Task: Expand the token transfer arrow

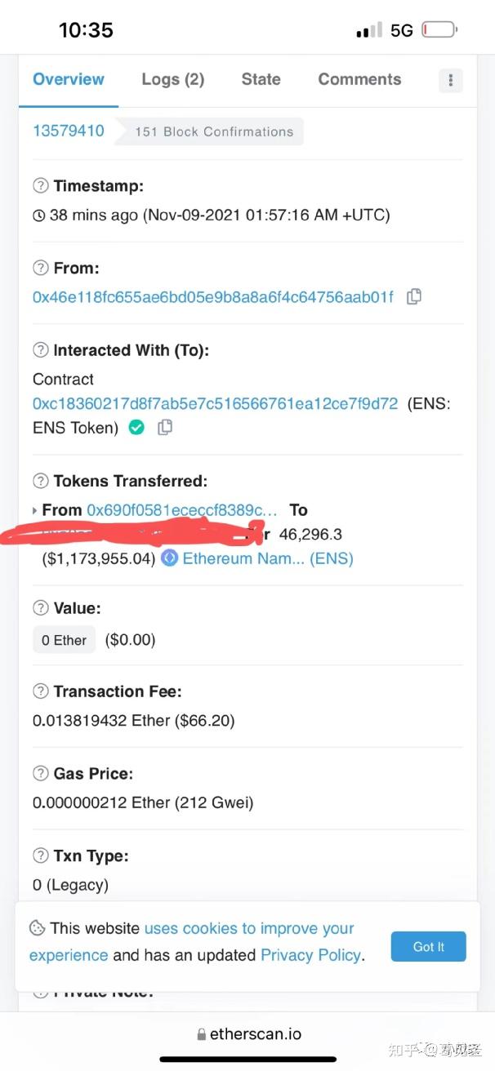Action: coord(34,511)
